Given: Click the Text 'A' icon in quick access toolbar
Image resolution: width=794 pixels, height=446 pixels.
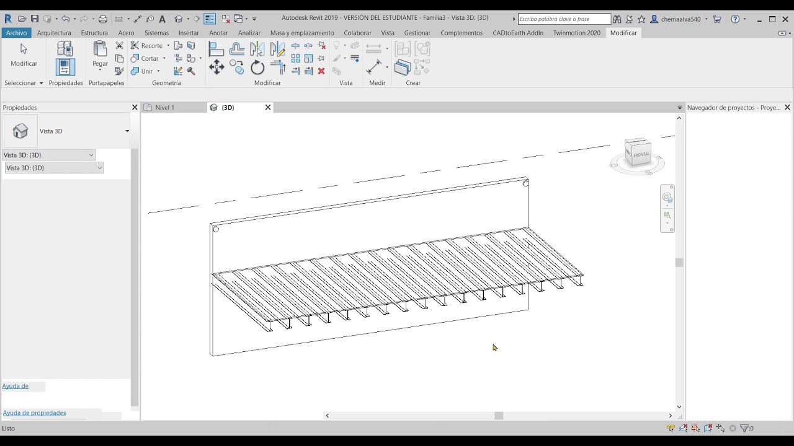Looking at the screenshot, I should [163, 19].
